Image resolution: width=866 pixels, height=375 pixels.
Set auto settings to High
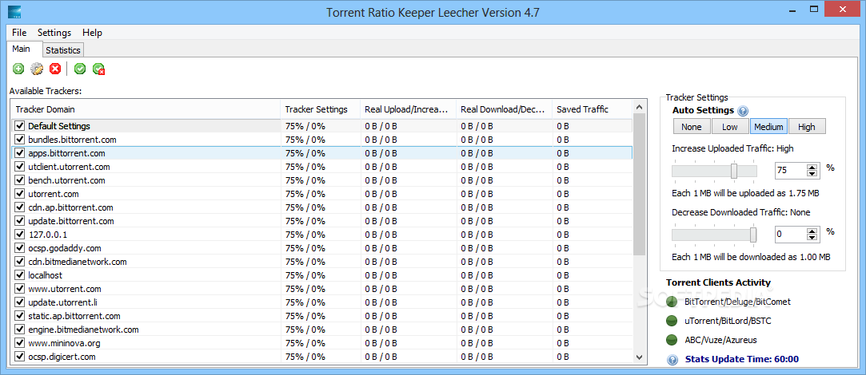click(x=806, y=127)
